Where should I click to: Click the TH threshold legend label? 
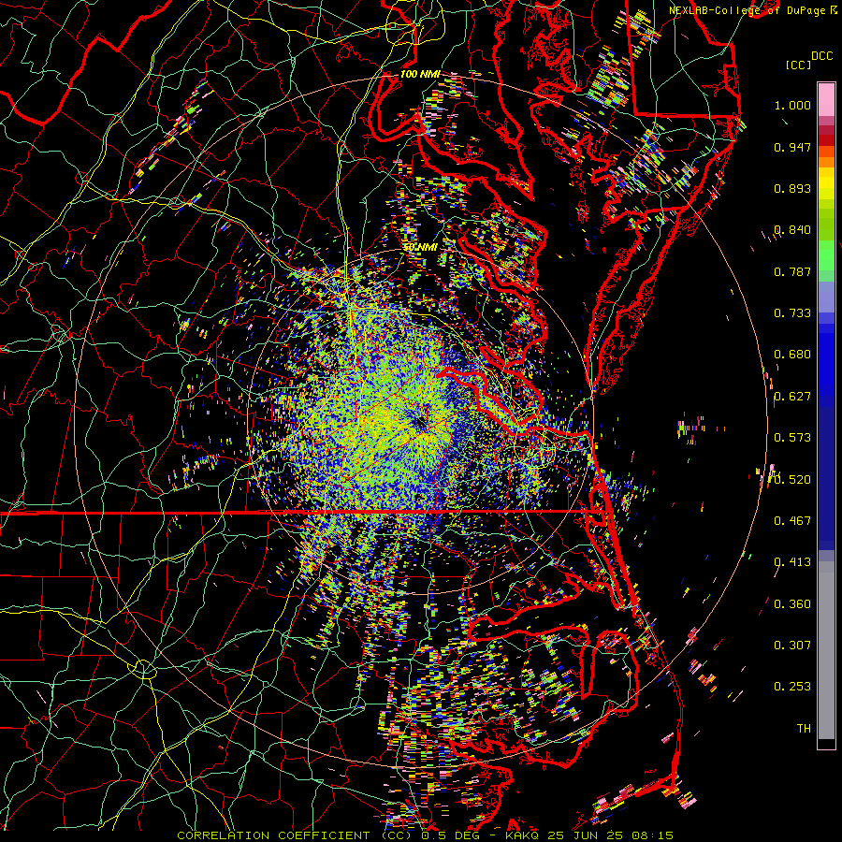coord(804,729)
